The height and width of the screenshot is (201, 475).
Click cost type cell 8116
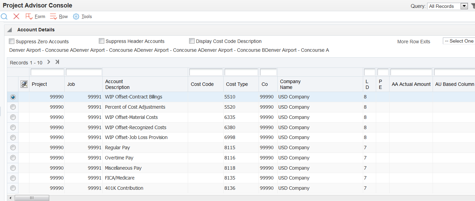[x=241, y=158]
